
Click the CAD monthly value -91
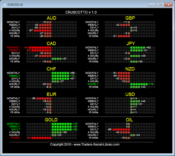25,47
